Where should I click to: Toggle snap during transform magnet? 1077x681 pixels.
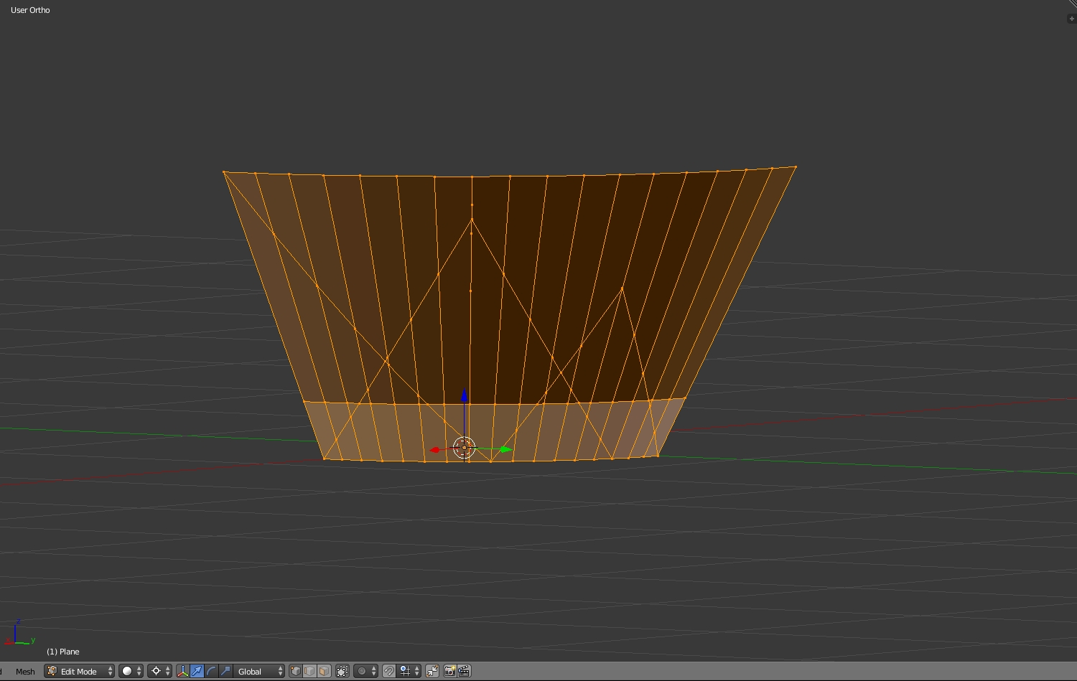[388, 671]
